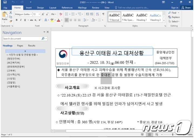The height and width of the screenshot is (138, 194).
Task: Expand the Styles gallery more arrow
Action: coord(164,20)
